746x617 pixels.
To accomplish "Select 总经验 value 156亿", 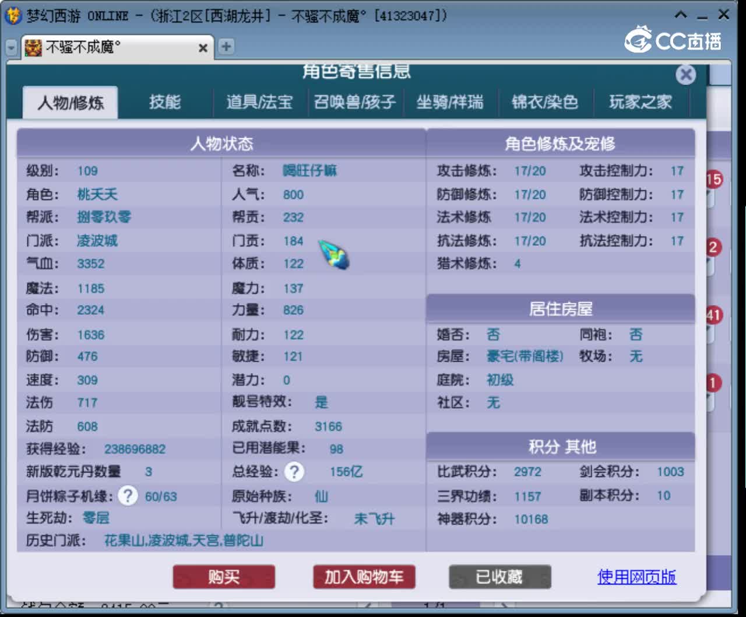I will (x=346, y=472).
